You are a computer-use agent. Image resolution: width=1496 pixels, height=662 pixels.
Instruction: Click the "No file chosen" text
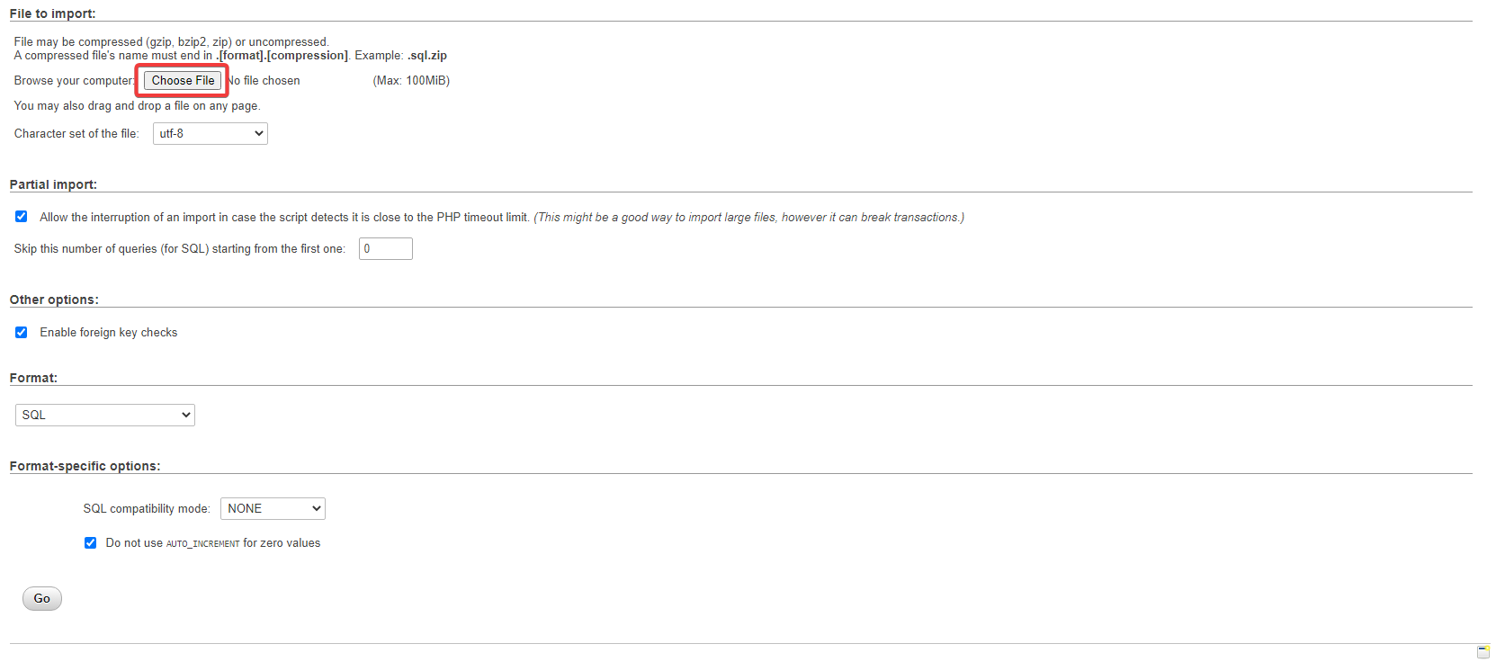tap(264, 81)
